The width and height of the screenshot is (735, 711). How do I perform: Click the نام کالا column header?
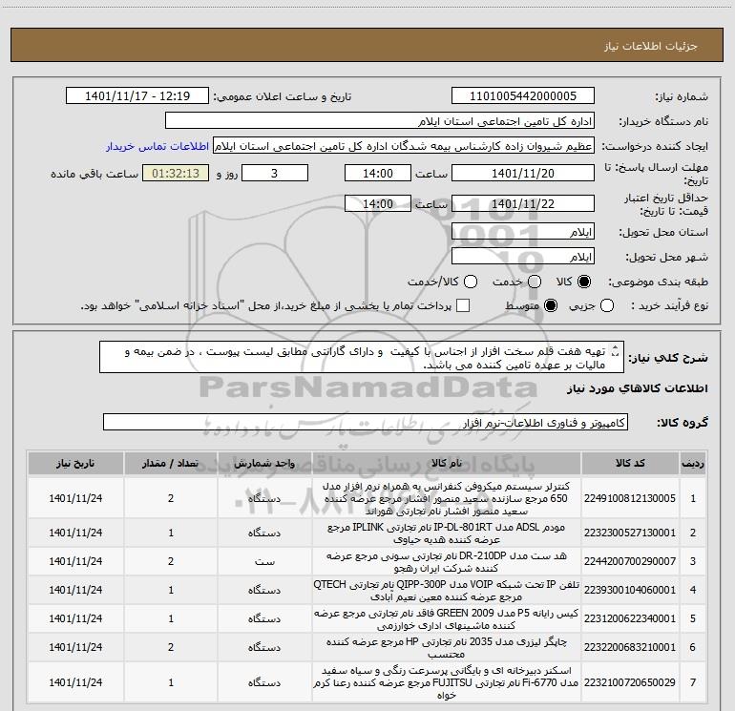tap(447, 464)
